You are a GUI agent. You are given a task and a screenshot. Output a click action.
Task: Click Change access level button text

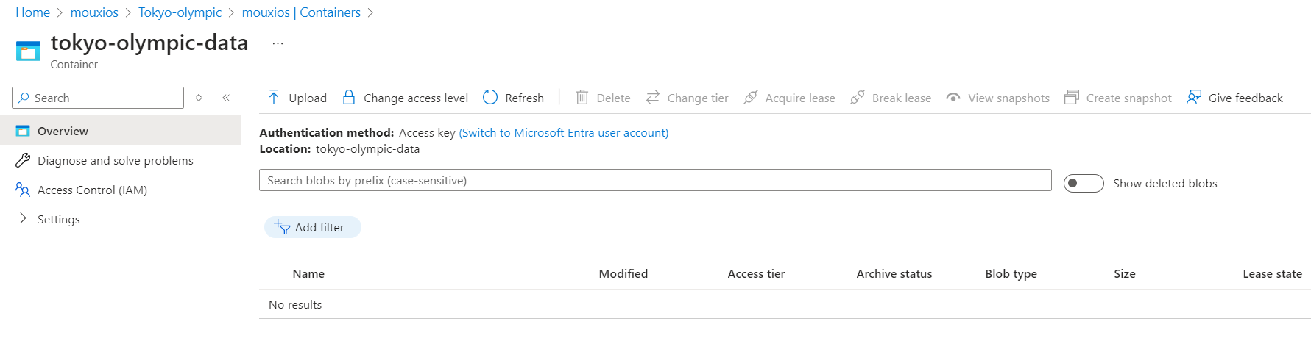(x=416, y=98)
